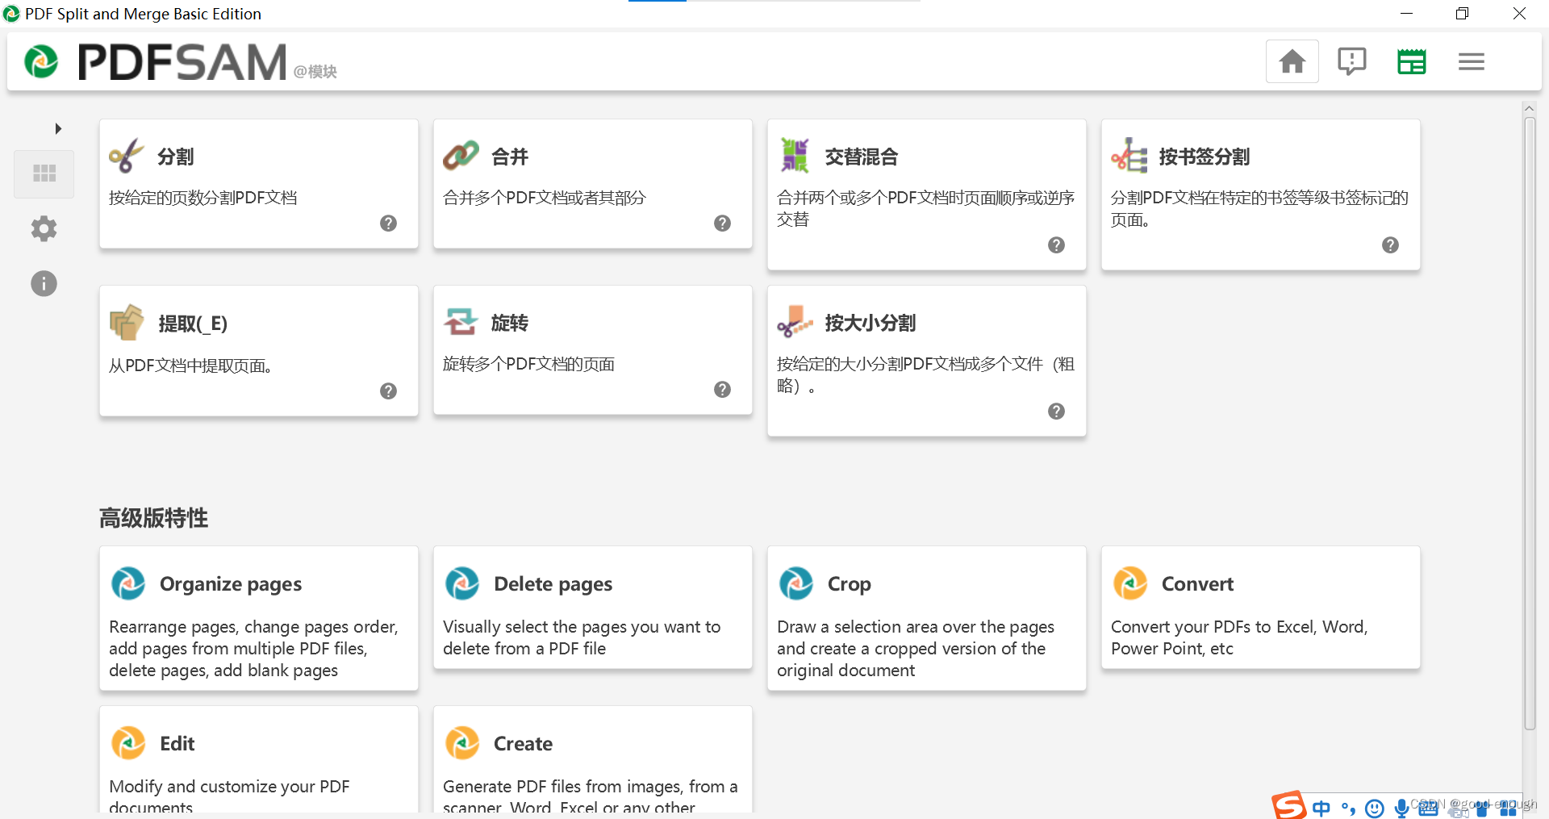Click the Create logo icon
The height and width of the screenshot is (819, 1549).
461,743
